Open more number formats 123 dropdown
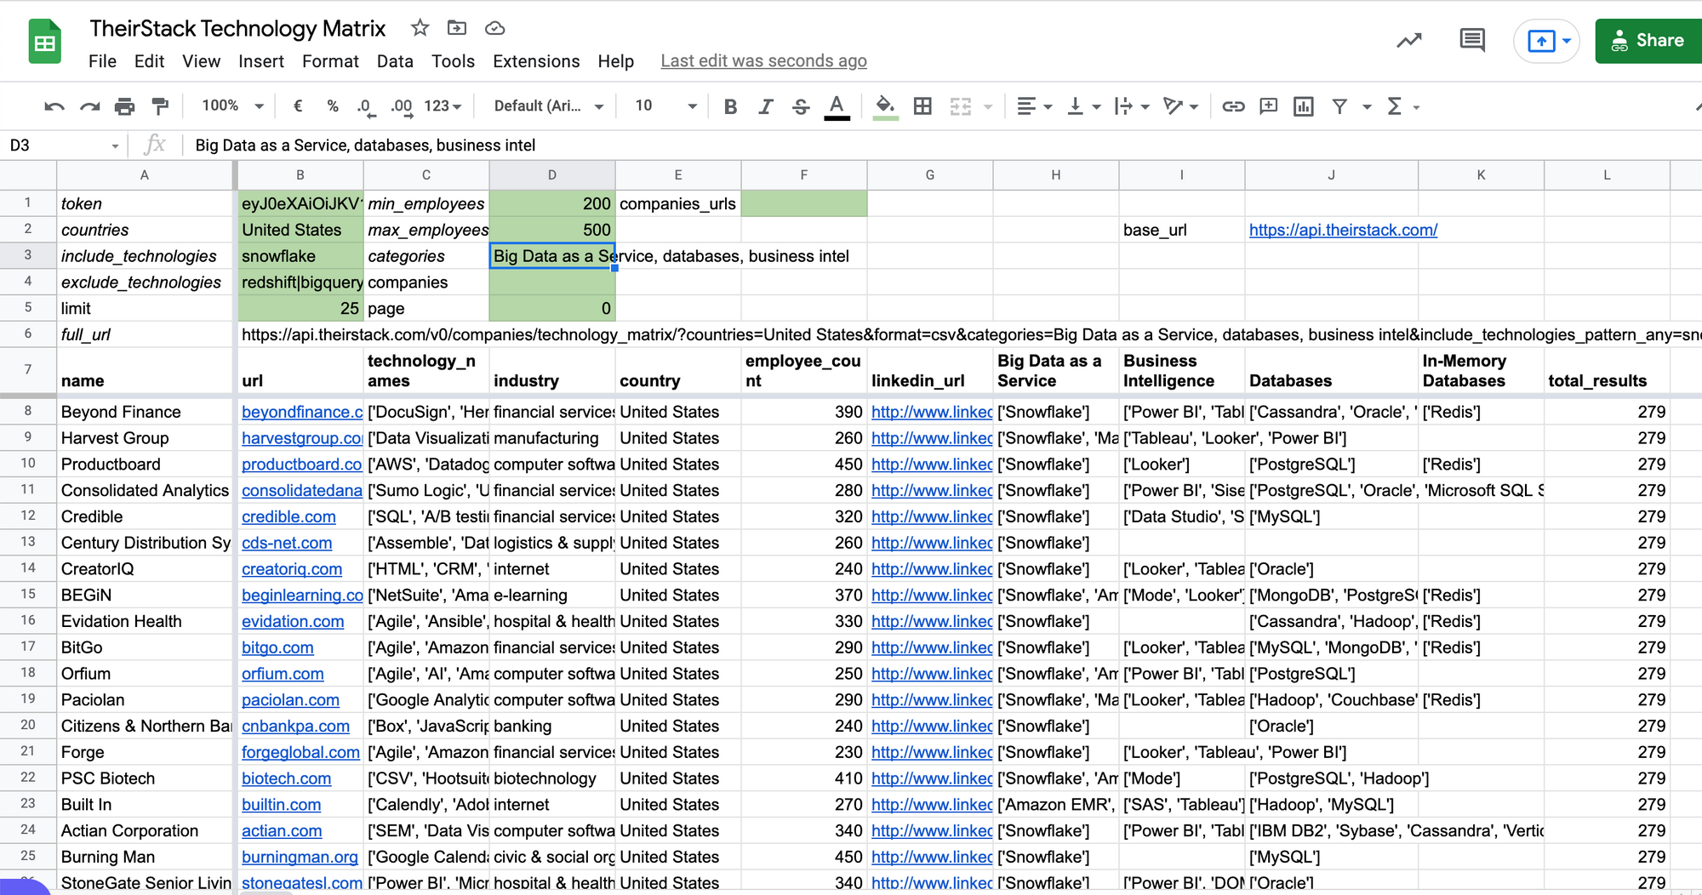The width and height of the screenshot is (1702, 895). (443, 106)
